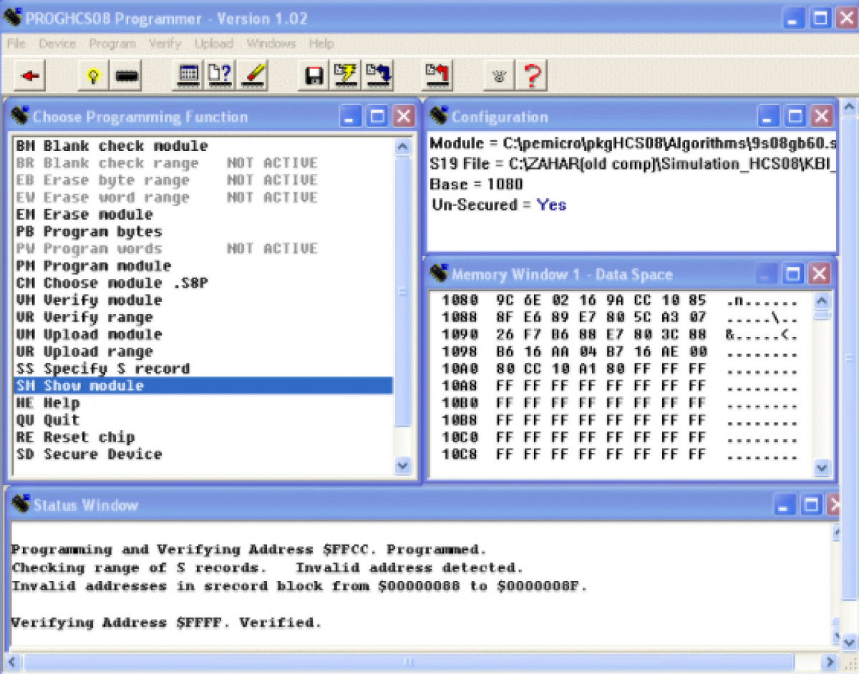Screen dimensions: 859x674
Task: Open the Device menu
Action: coord(57,44)
